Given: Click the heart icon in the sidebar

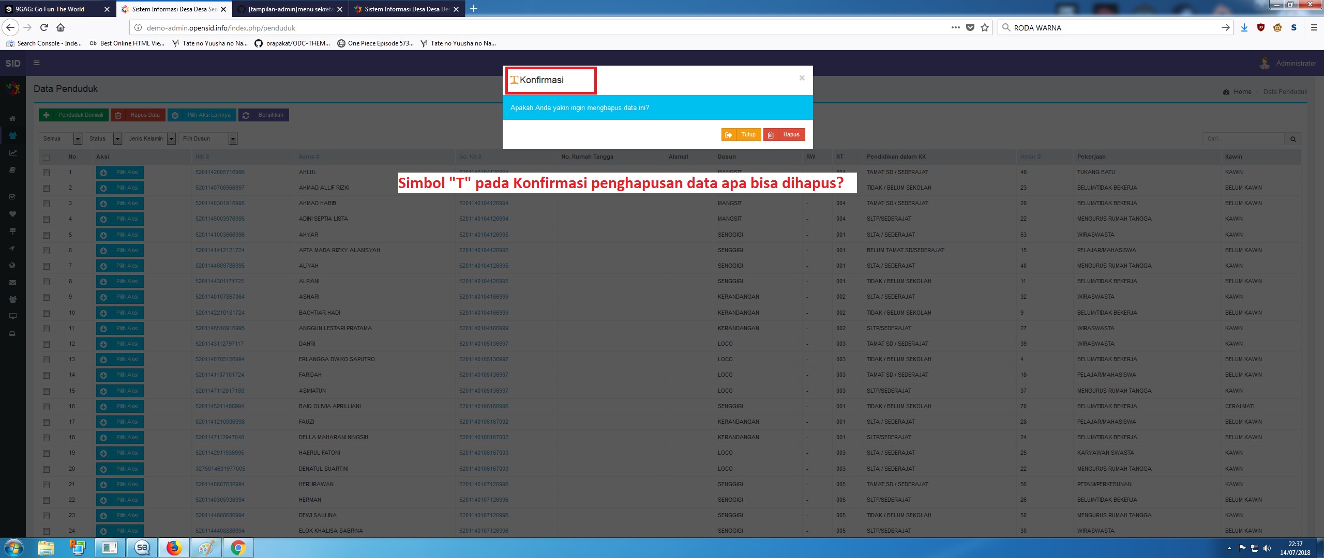Looking at the screenshot, I should (12, 213).
